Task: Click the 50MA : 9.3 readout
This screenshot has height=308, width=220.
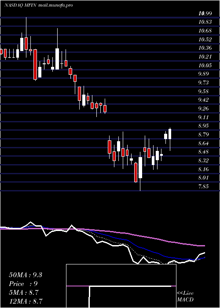Action: (26, 275)
